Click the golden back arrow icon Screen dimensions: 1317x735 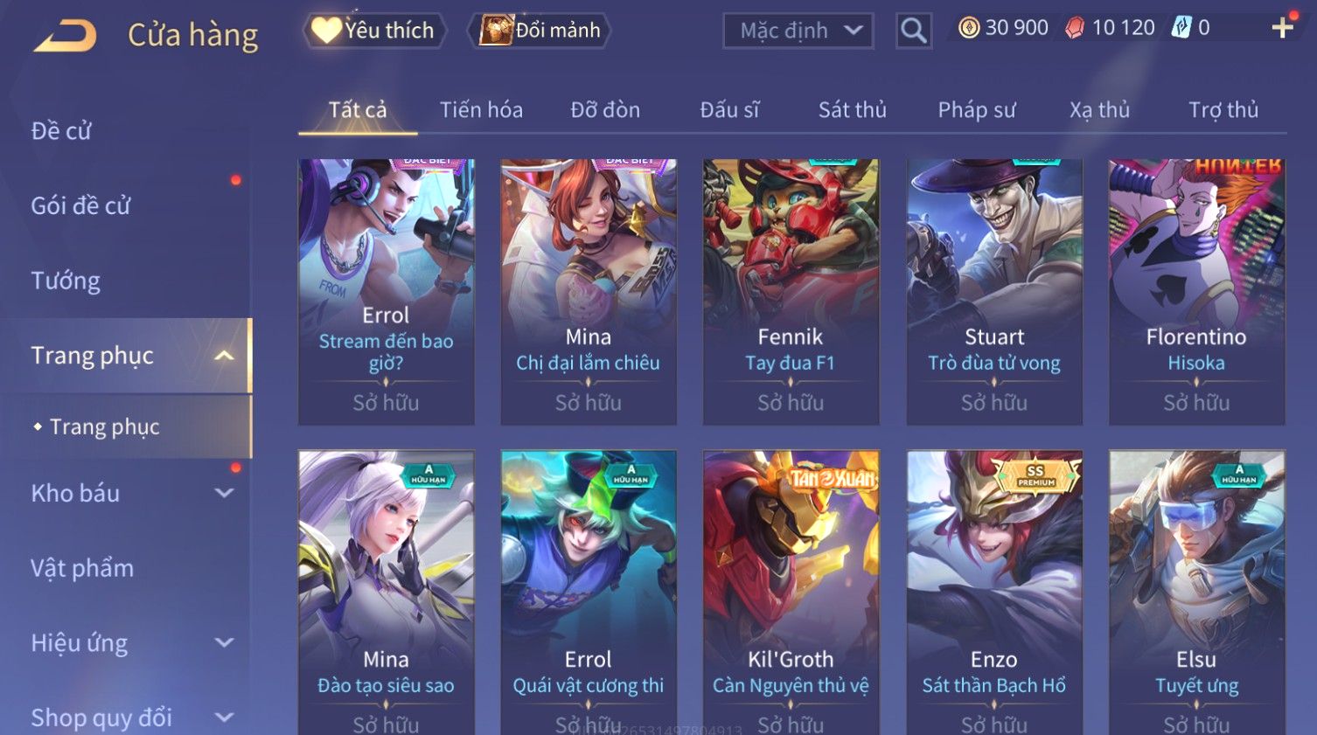[x=65, y=36]
